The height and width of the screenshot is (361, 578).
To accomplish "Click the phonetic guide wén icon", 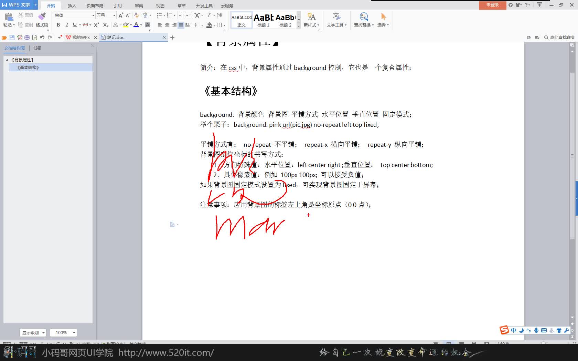I will (145, 15).
